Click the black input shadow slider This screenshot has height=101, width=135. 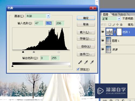click(x=23, y=52)
